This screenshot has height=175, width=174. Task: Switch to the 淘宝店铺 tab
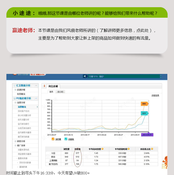point(53,86)
